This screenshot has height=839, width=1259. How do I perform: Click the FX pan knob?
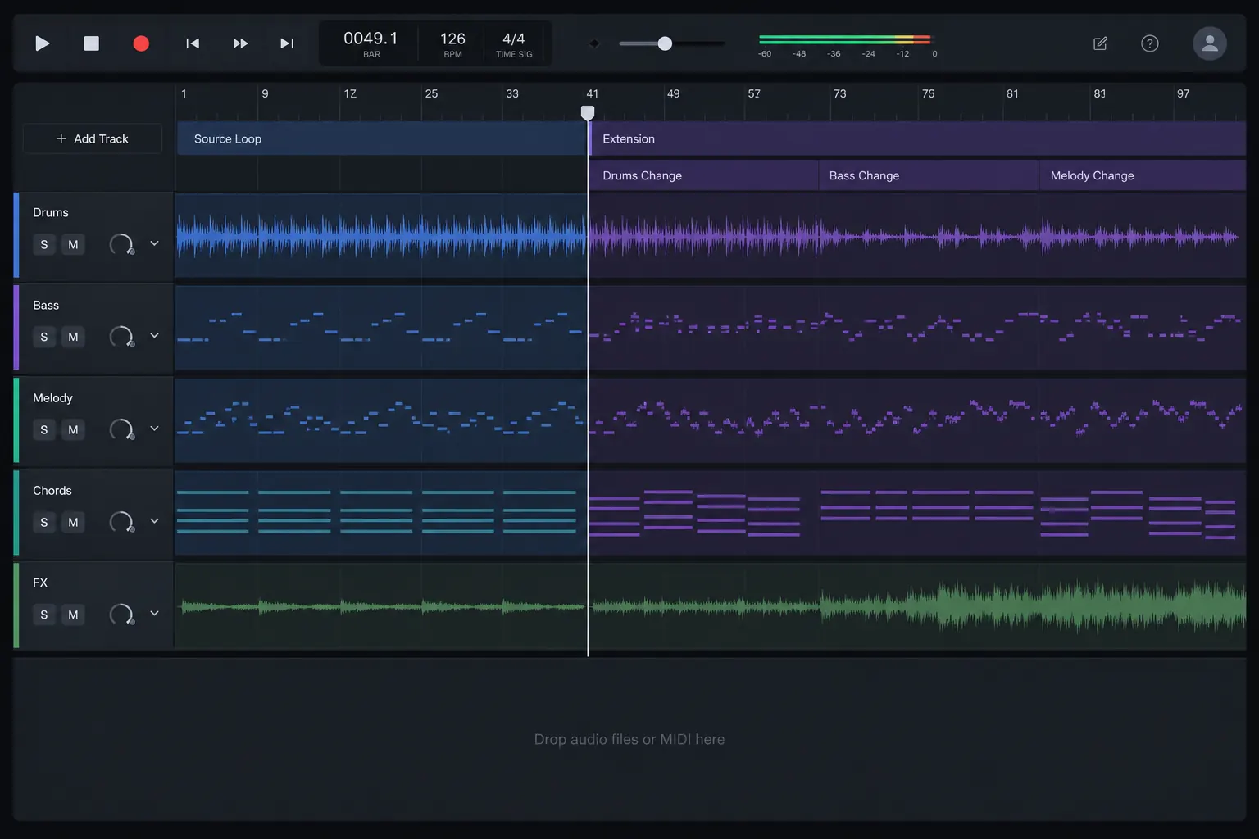[121, 615]
